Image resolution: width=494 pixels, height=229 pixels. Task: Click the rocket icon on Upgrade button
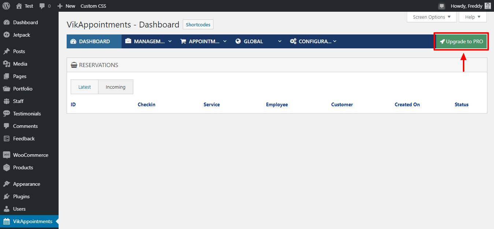tap(442, 42)
